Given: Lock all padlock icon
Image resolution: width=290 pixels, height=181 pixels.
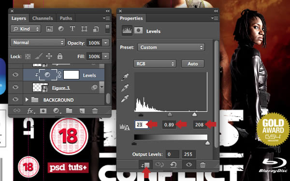Looking at the screenshot, I should pyautogui.click(x=60, y=56).
